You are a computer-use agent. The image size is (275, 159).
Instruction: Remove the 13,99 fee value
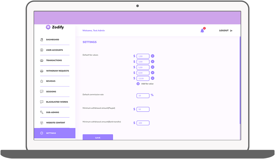pos(153,78)
